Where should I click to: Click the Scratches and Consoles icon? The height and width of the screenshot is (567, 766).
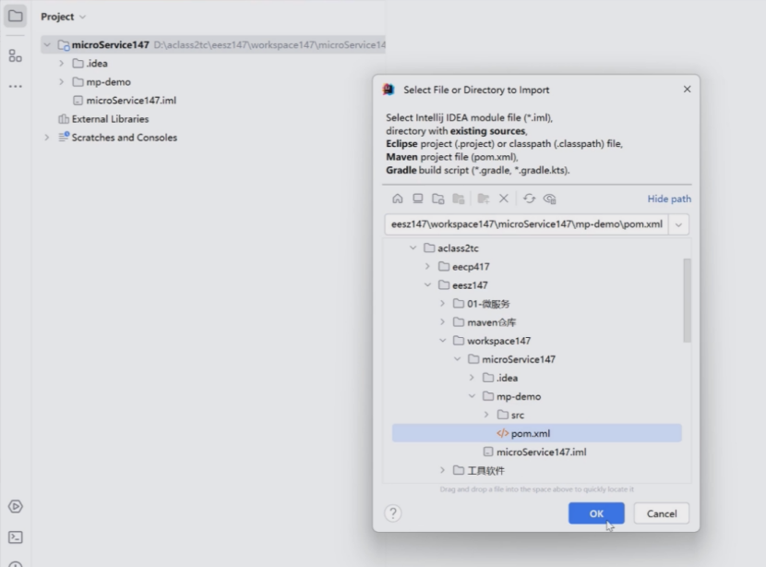click(x=64, y=138)
